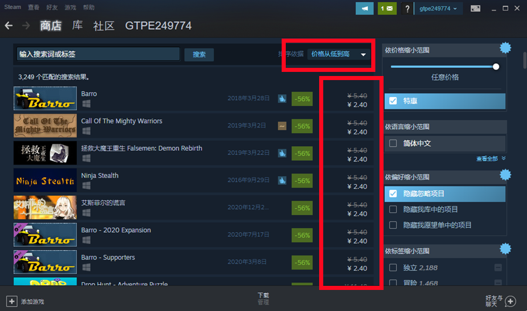Click the price range slider handle

pyautogui.click(x=496, y=67)
